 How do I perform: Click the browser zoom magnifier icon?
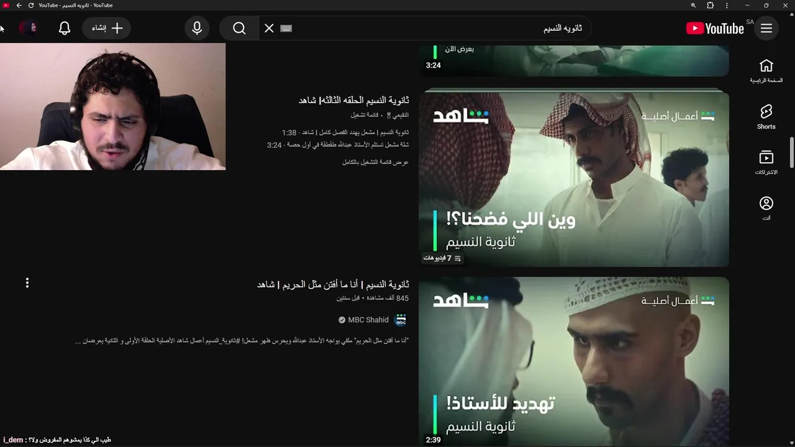[693, 5]
